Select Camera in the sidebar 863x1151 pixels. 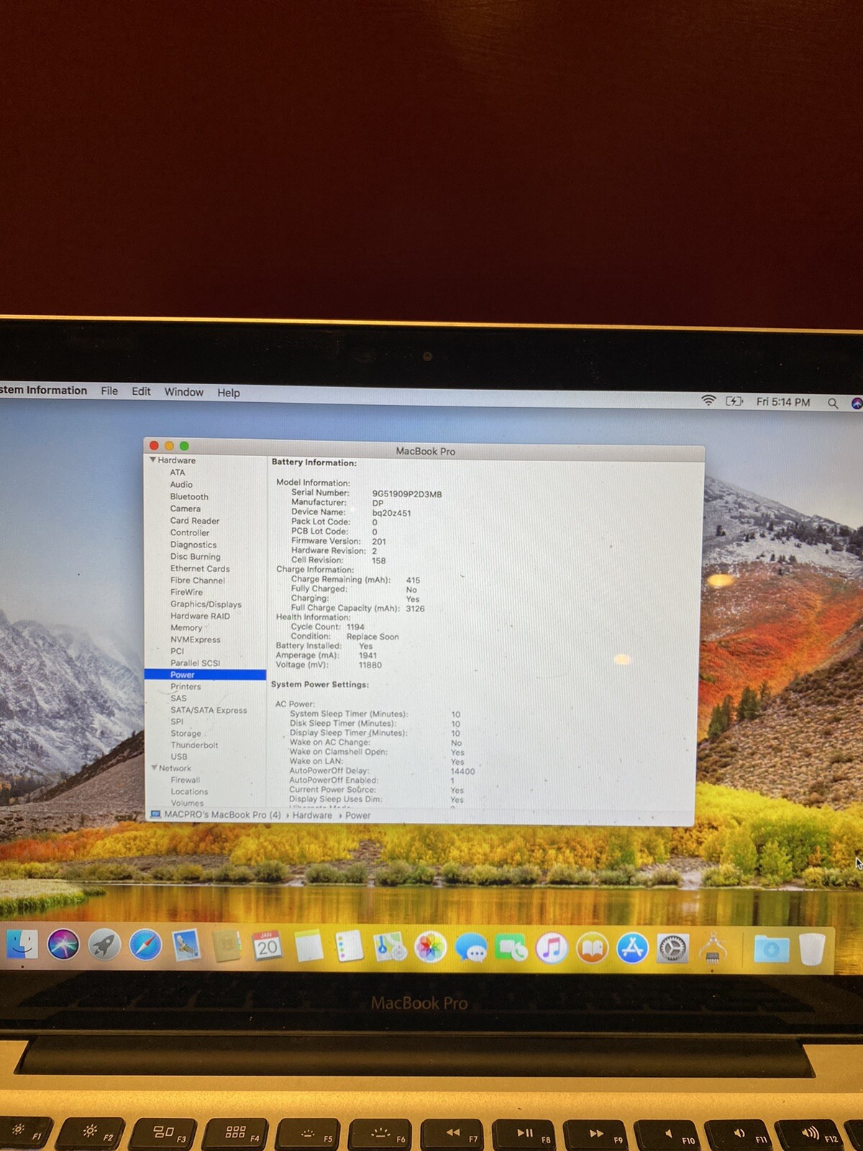tap(186, 509)
